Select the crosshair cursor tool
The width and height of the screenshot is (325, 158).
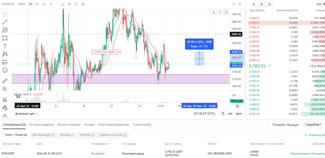click(x=5, y=14)
